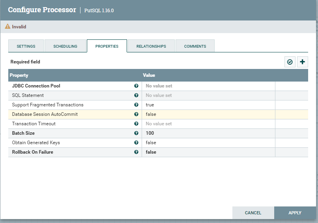
Task: Click help icon for Rollback On Failure
Action: (x=136, y=152)
